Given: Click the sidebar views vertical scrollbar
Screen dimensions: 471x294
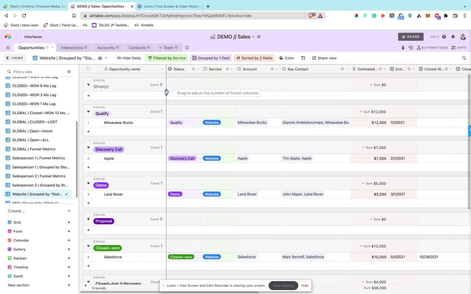Looking at the screenshot, I should 77,159.
